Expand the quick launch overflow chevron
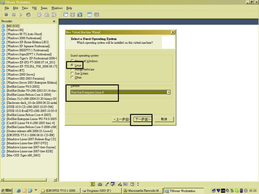This screenshot has width=259, height=194. pos(36,190)
